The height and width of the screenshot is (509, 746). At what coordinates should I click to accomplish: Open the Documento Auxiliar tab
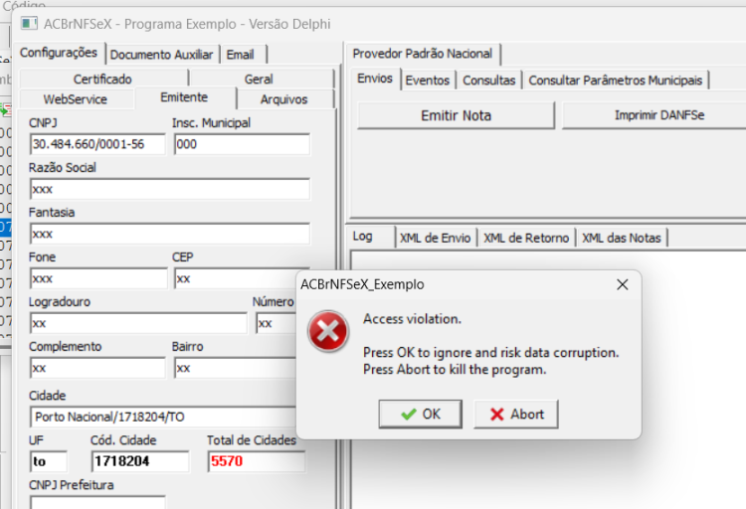click(x=161, y=55)
